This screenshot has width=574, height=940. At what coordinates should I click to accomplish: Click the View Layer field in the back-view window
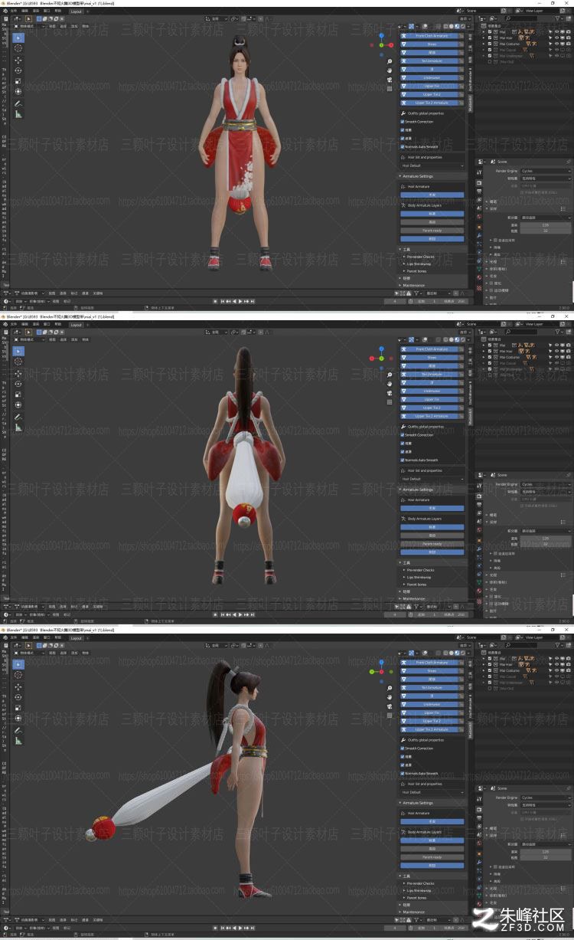click(x=543, y=324)
